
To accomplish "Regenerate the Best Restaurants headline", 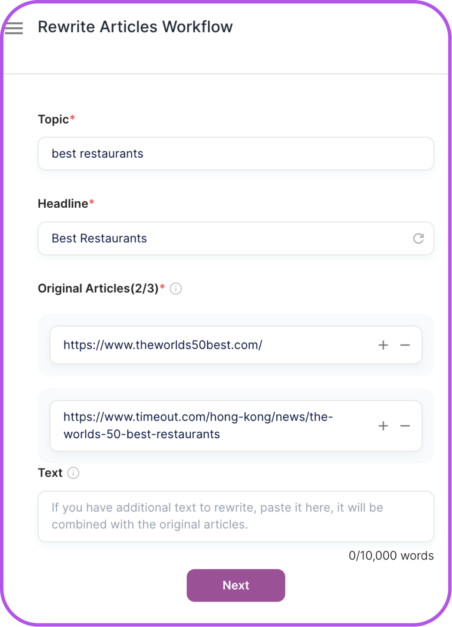I will (419, 238).
